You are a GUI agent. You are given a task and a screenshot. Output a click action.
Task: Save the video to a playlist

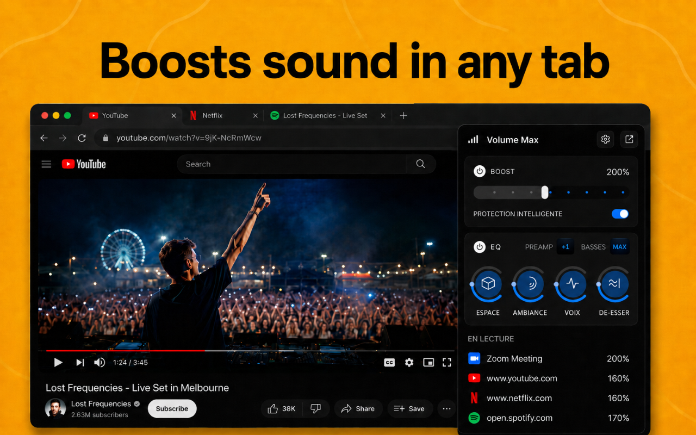click(x=409, y=409)
